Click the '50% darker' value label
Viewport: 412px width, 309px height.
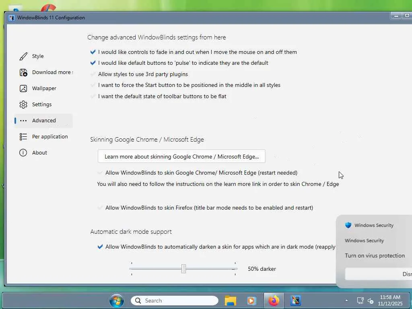(x=262, y=269)
